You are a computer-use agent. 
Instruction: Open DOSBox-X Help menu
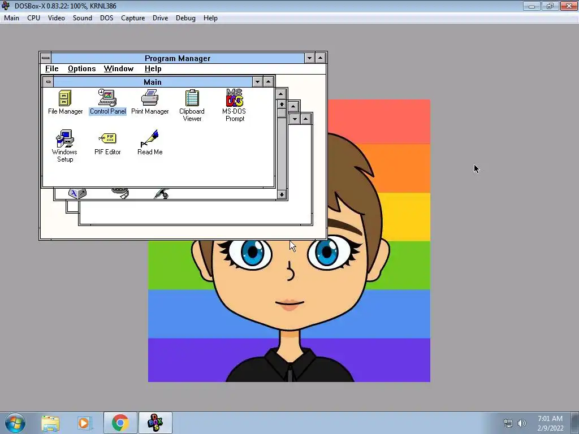click(210, 18)
